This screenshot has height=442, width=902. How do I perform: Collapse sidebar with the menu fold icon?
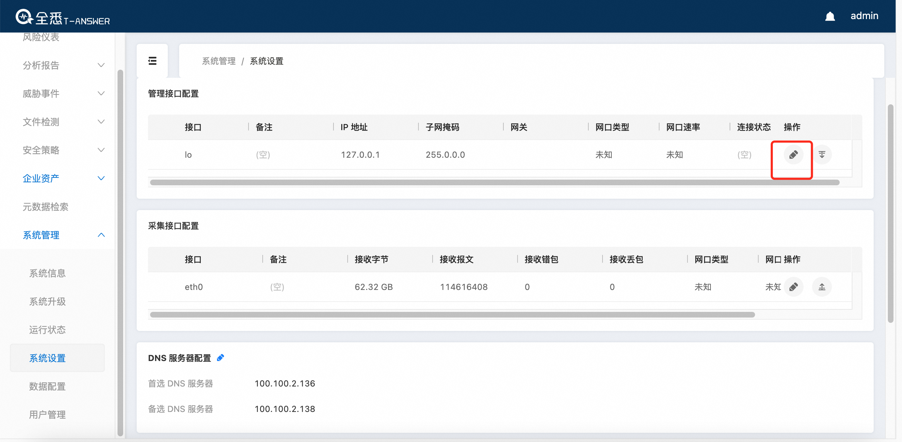[x=152, y=61]
